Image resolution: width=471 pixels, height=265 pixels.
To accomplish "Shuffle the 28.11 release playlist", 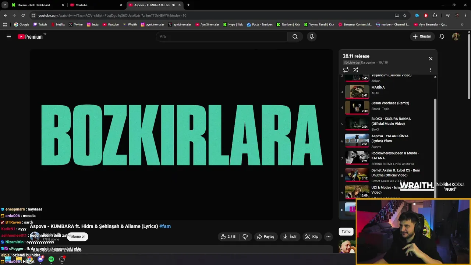I will point(355,70).
